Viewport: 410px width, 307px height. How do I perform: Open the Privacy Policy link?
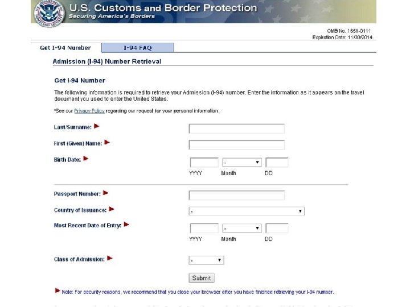[x=89, y=111]
